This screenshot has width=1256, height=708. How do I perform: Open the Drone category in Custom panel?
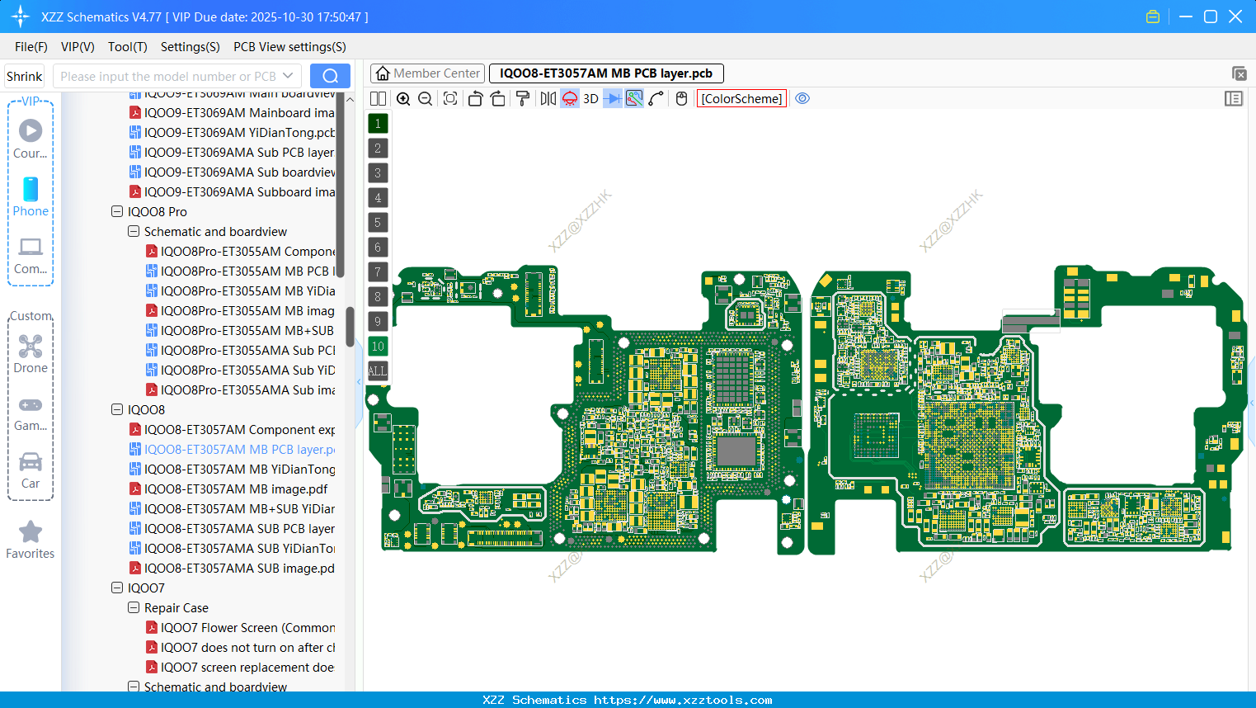pos(31,352)
